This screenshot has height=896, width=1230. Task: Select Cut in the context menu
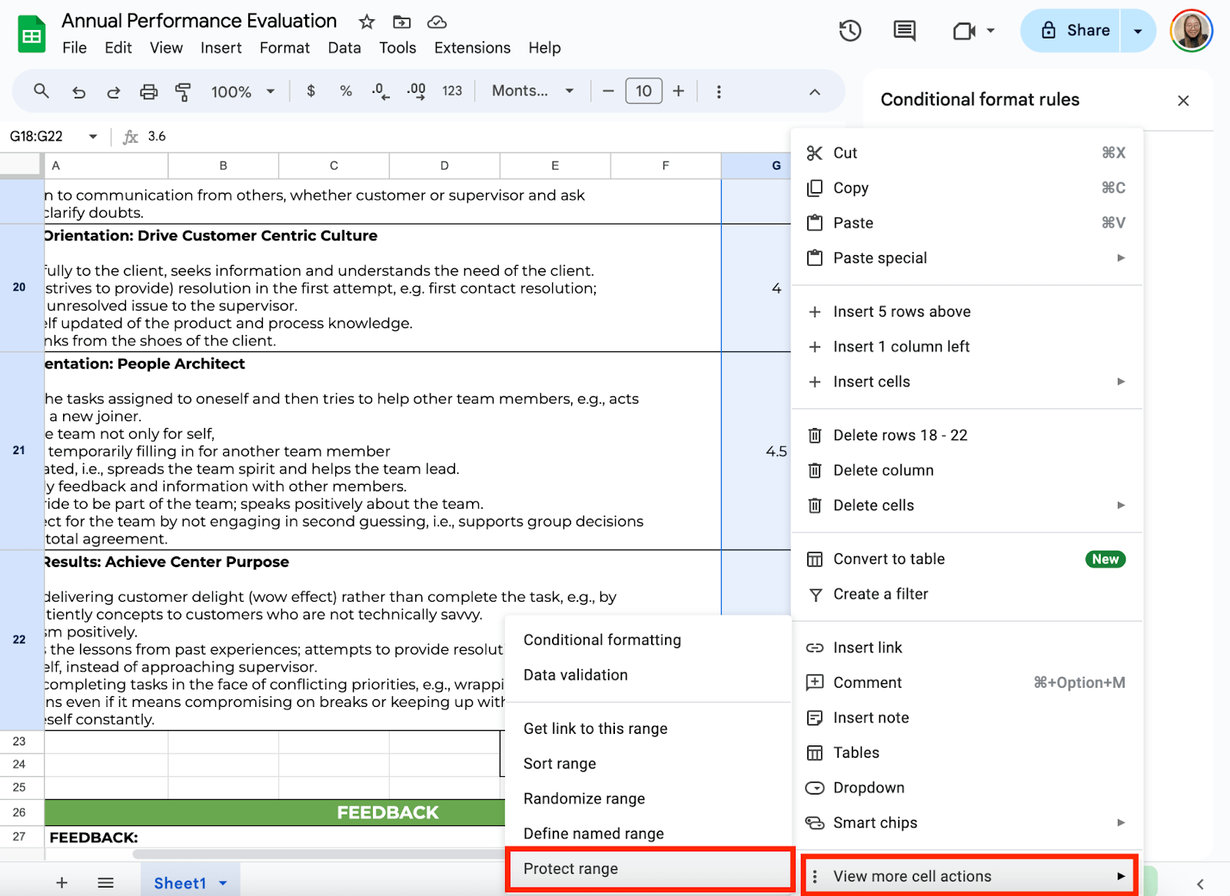coord(966,153)
